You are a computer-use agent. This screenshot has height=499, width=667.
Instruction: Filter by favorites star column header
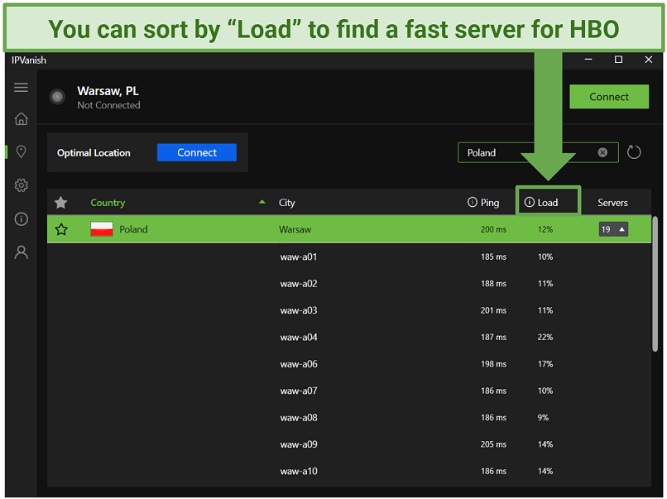coord(60,203)
